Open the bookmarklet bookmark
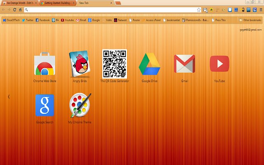This screenshot has width=264, height=165. [x=172, y=20]
